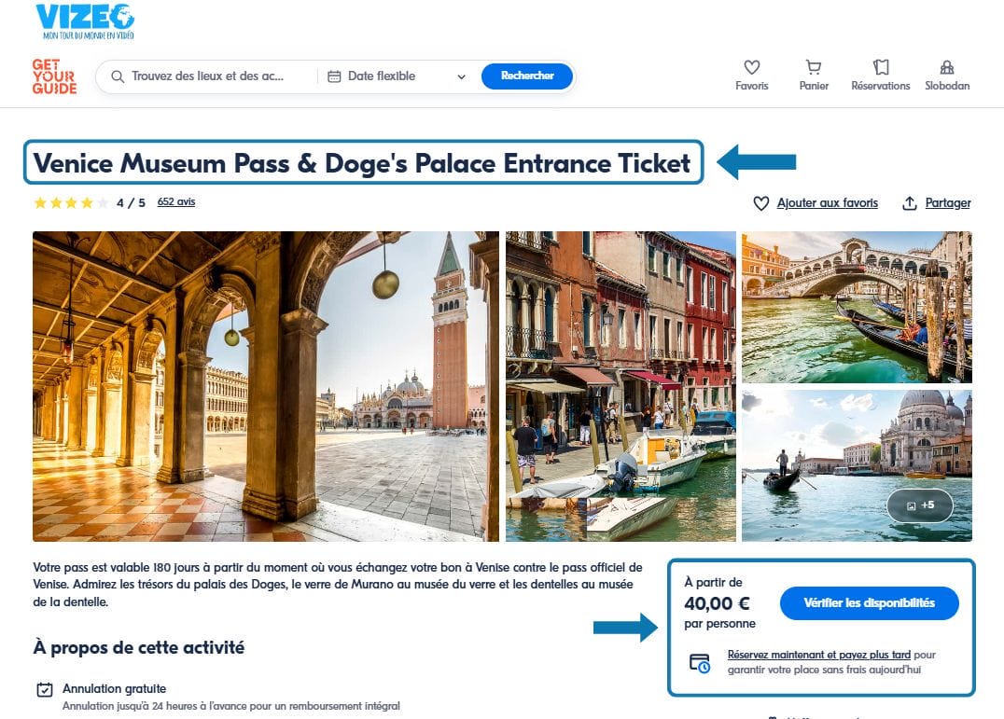1004x719 pixels.
Task: Click the Vérifier les disponibilités button
Action: [x=870, y=603]
